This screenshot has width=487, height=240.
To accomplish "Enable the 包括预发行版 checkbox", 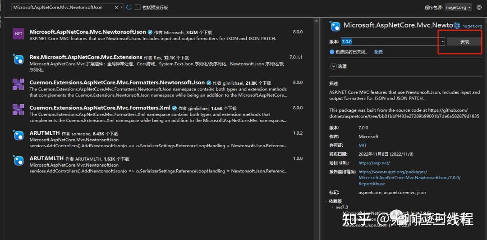I will tap(138, 7).
